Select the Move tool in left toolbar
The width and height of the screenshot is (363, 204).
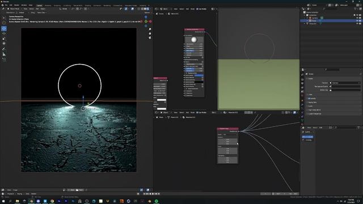click(x=4, y=28)
